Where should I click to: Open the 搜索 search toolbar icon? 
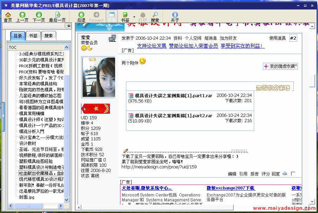pyautogui.click(x=155, y=16)
